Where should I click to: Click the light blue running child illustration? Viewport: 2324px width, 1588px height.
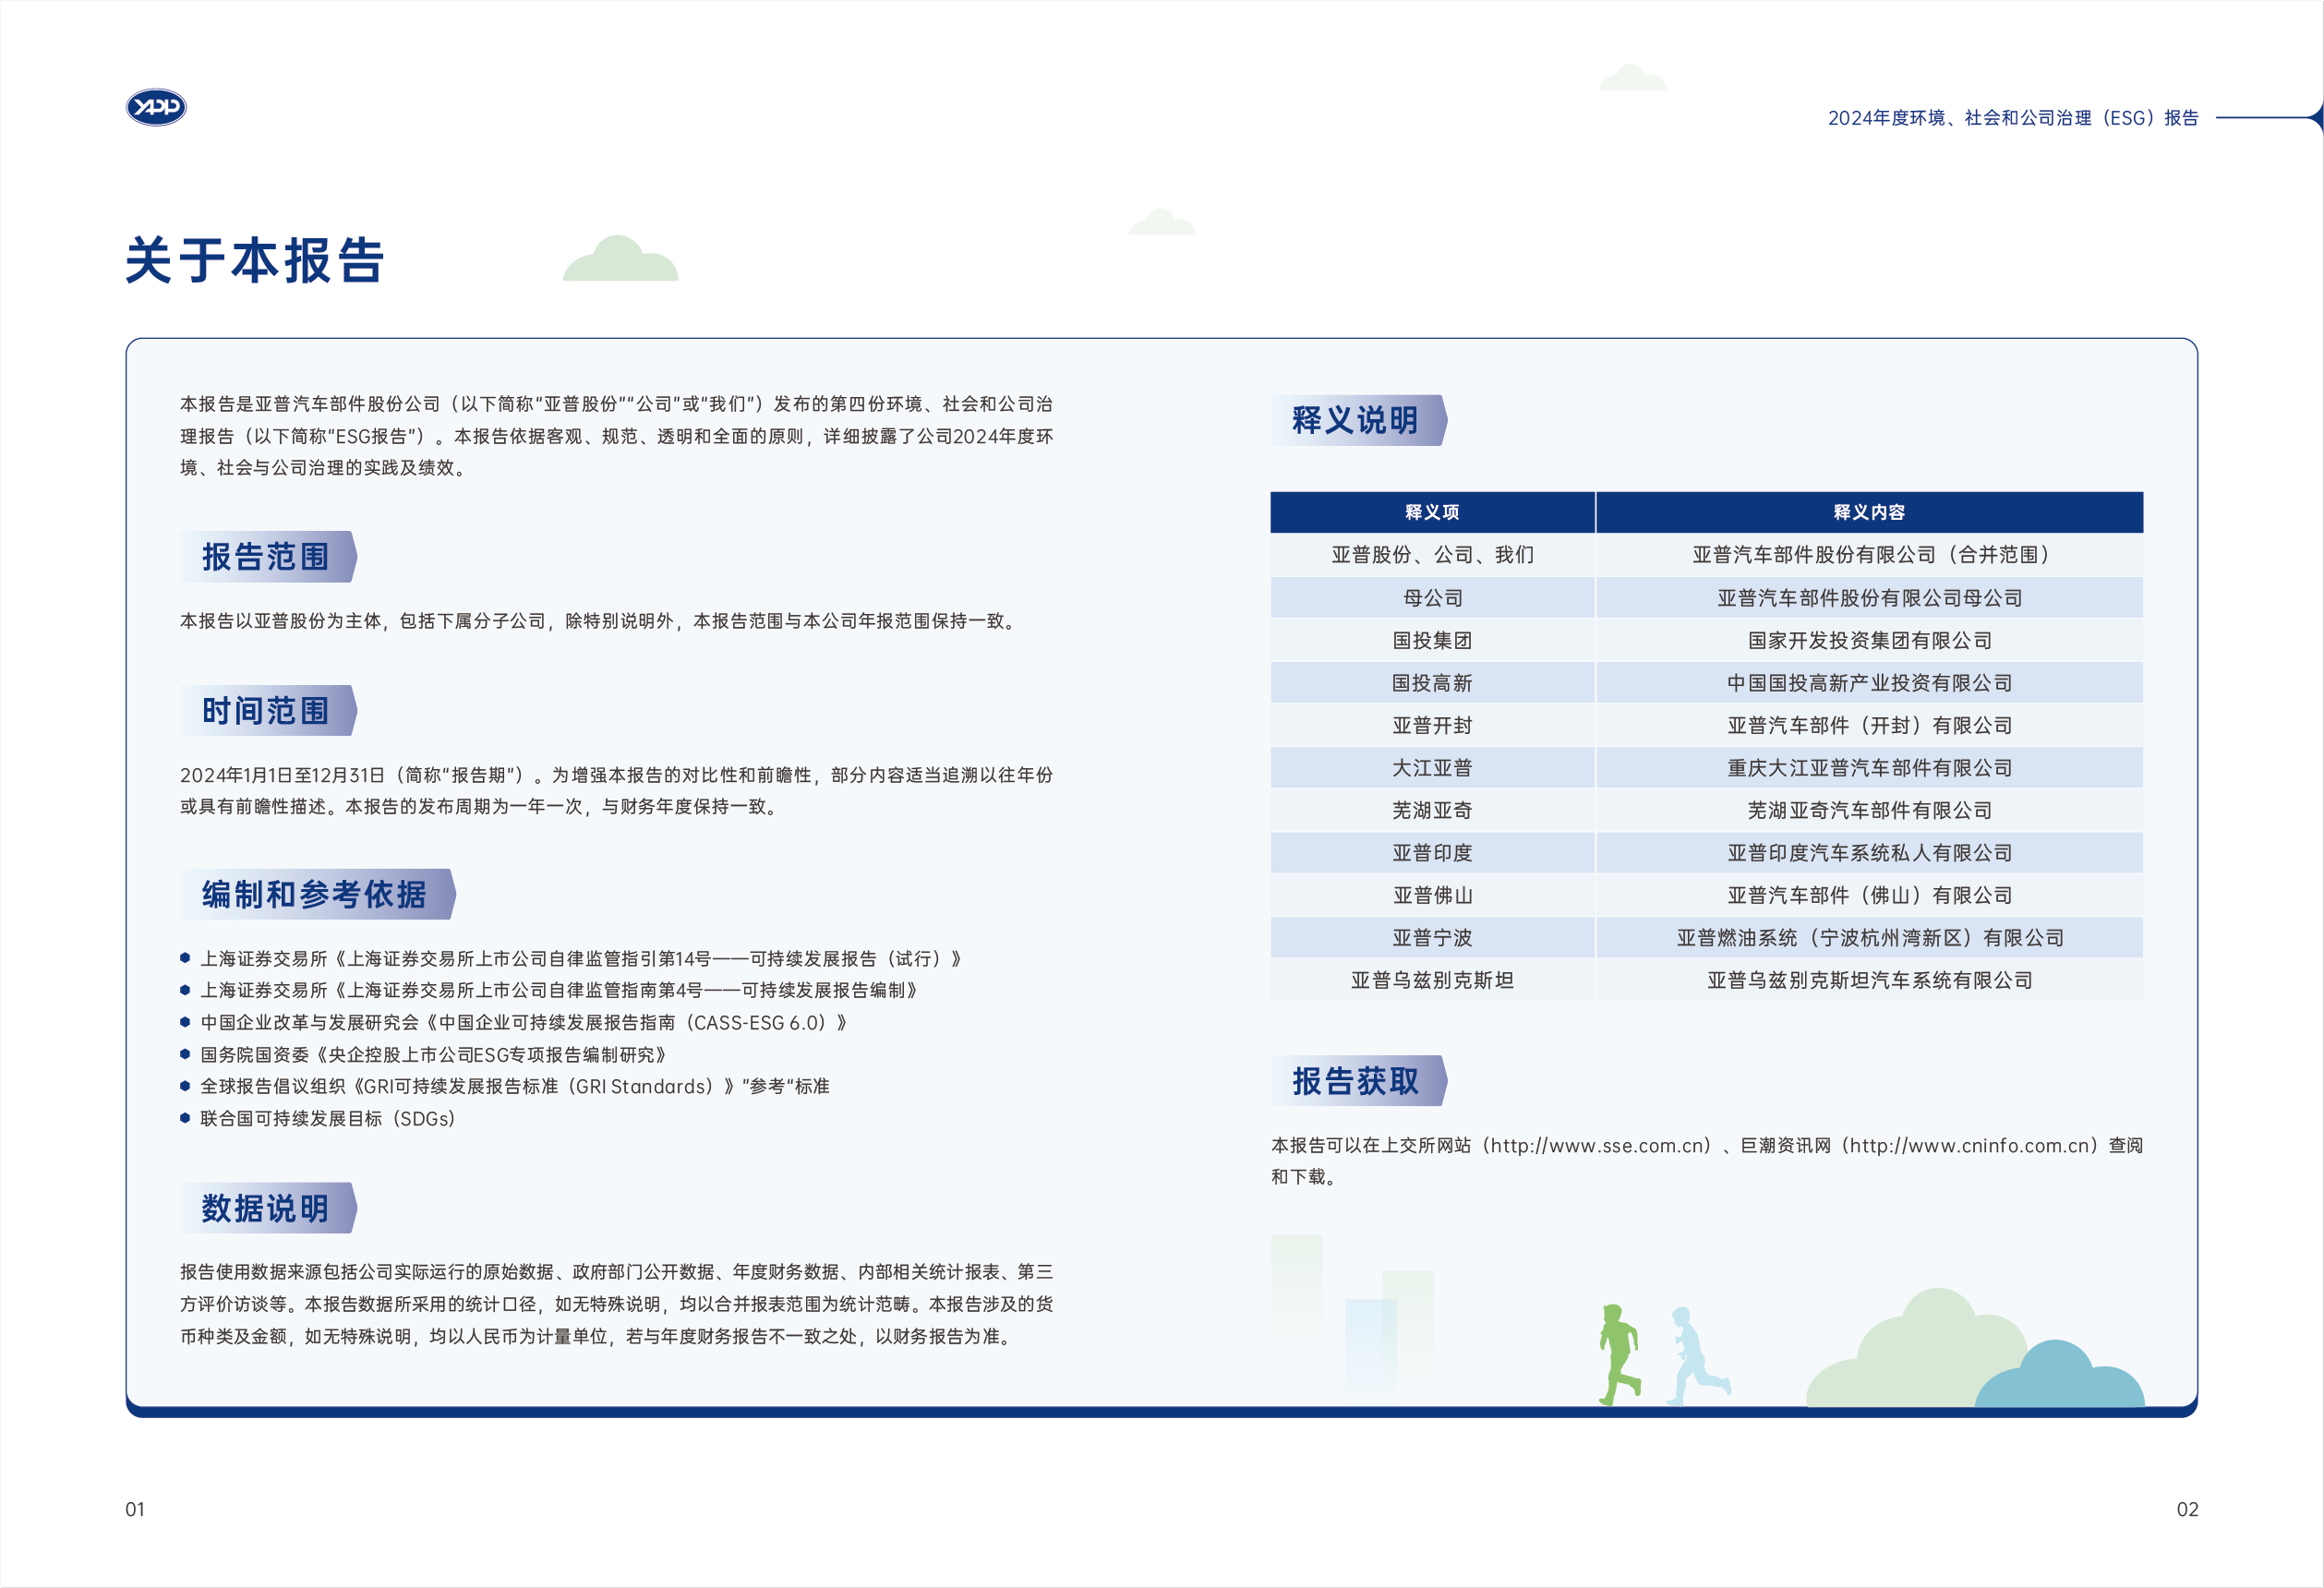pyautogui.click(x=1697, y=1357)
